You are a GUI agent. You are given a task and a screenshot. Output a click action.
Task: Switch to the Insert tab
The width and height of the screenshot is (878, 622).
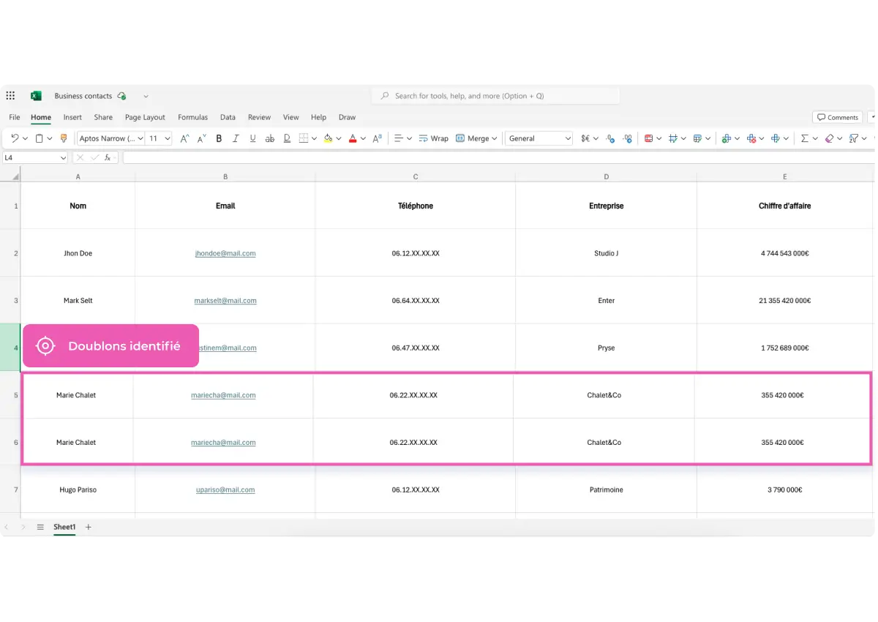pyautogui.click(x=72, y=117)
